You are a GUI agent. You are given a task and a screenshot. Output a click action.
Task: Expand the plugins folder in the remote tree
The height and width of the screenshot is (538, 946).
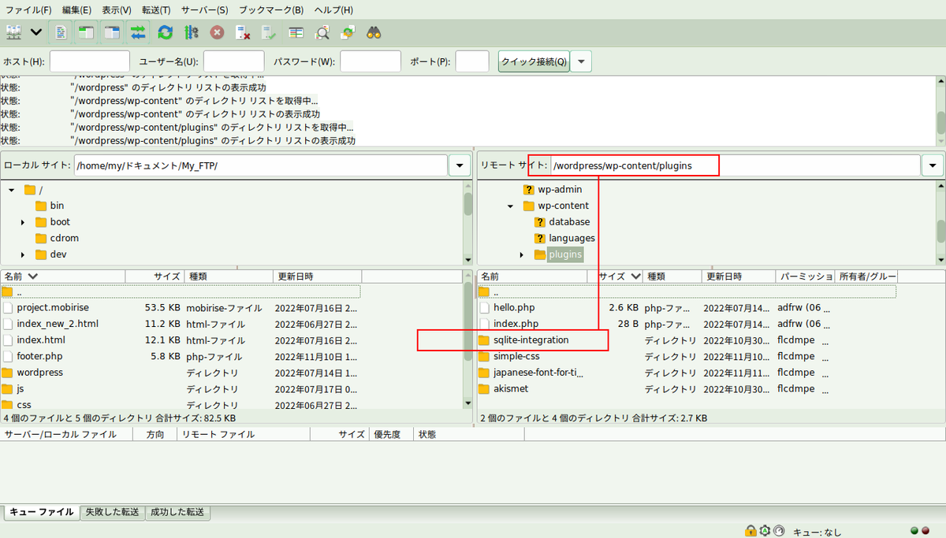[522, 254]
